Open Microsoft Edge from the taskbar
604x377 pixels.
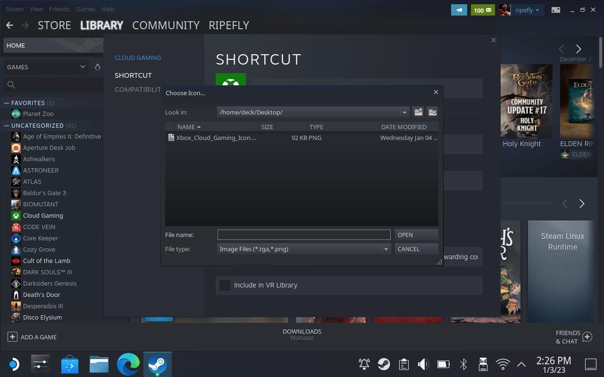(128, 364)
